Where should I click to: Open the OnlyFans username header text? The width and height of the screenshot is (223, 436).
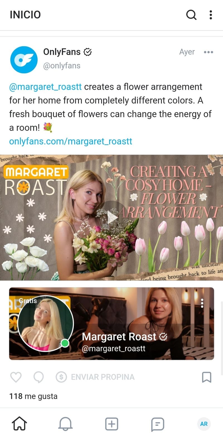pyautogui.click(x=62, y=52)
